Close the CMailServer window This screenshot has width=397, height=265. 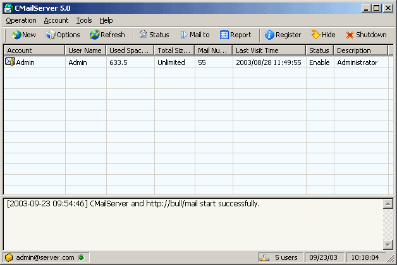[x=388, y=8]
